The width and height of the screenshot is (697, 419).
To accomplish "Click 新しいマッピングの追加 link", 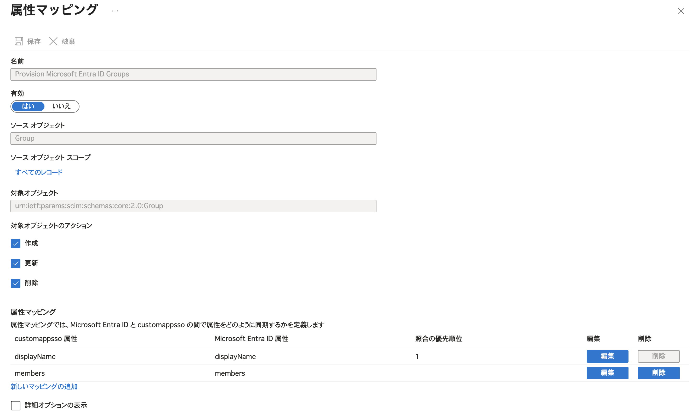I will pos(44,387).
